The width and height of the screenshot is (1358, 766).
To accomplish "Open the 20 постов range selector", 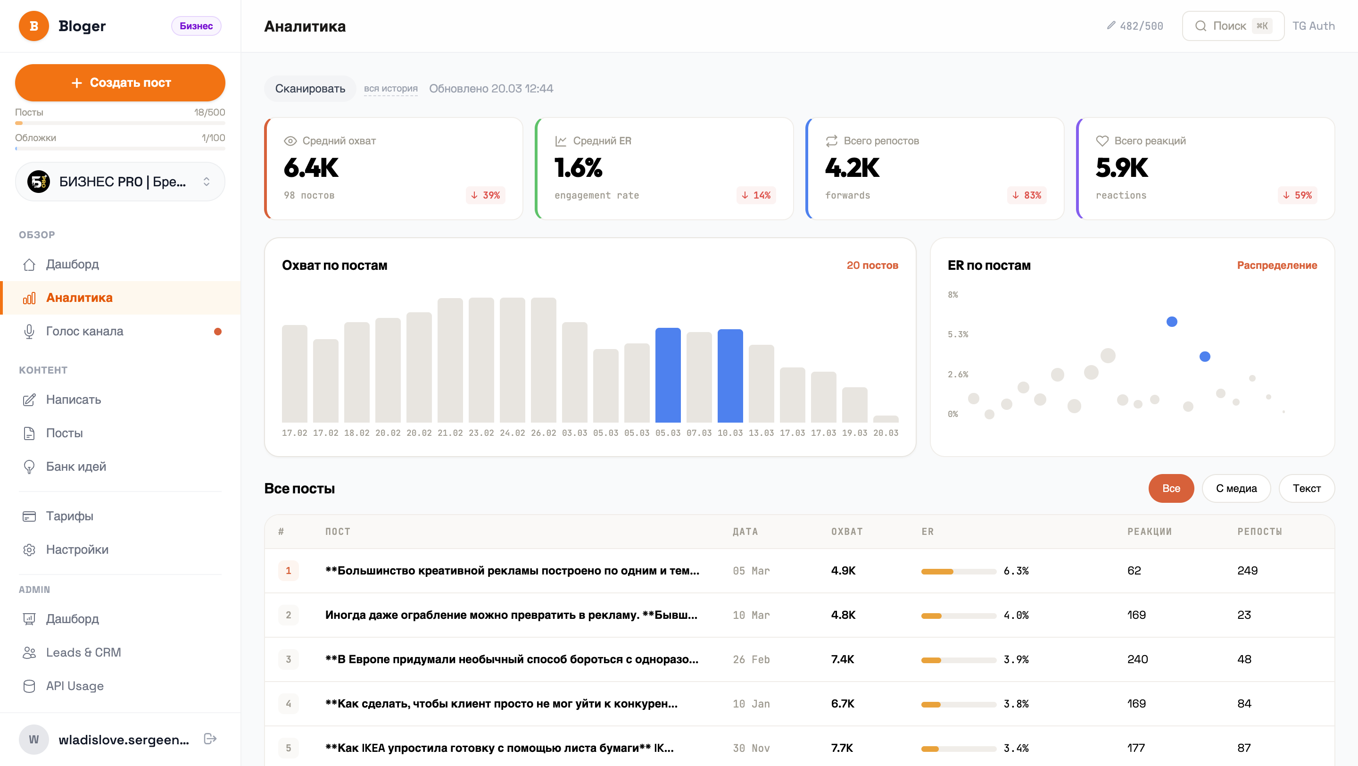I will click(872, 265).
